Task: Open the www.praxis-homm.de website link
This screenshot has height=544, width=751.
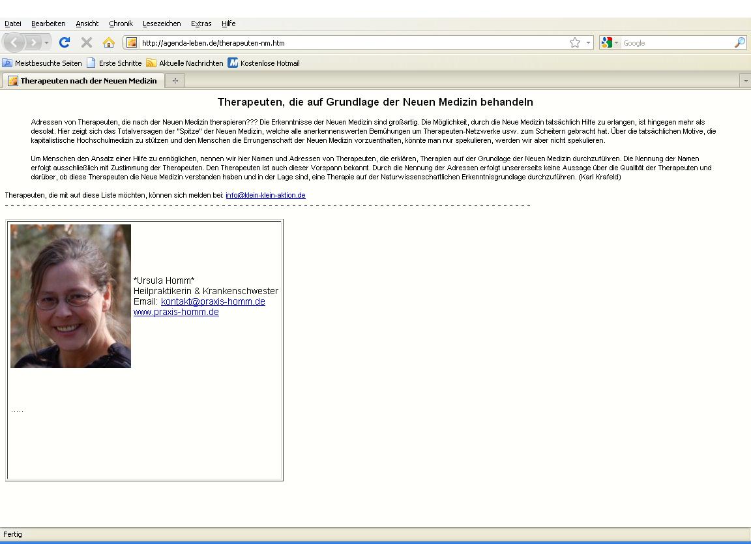Action: (176, 312)
